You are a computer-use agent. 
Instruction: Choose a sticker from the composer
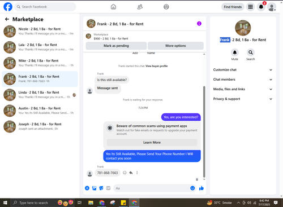(x=101, y=188)
